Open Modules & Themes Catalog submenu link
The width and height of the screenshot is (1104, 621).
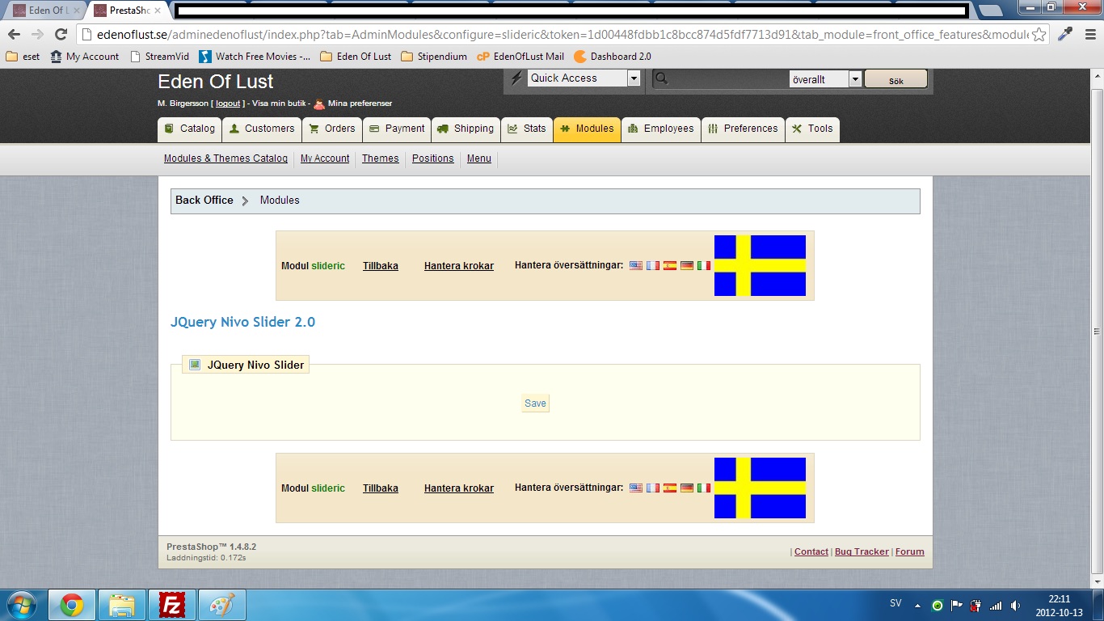click(x=225, y=158)
